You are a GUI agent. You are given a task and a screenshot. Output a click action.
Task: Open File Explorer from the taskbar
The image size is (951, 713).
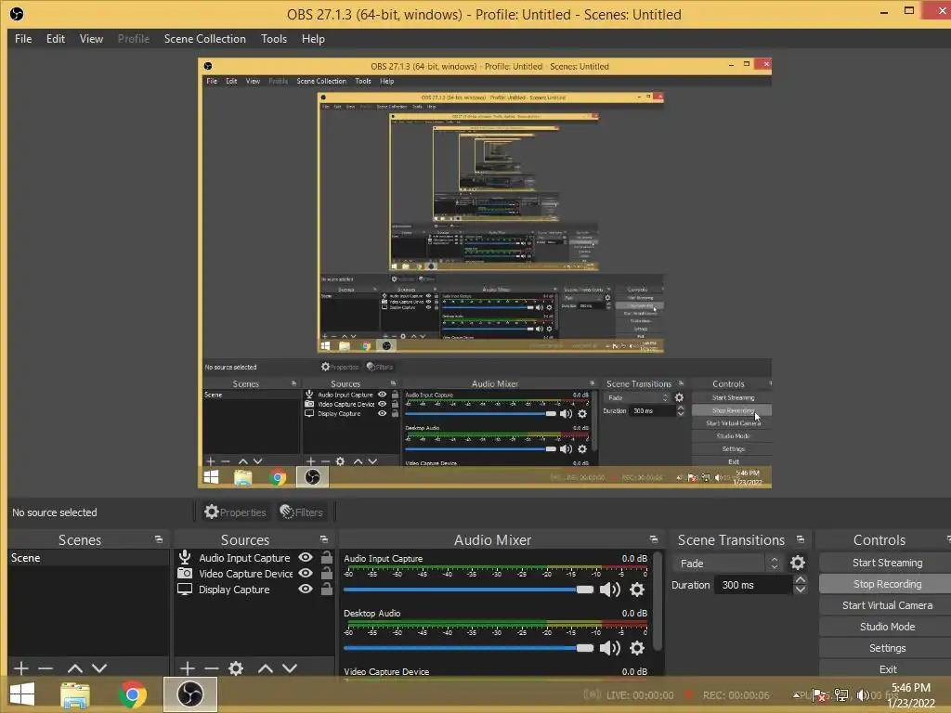(74, 694)
